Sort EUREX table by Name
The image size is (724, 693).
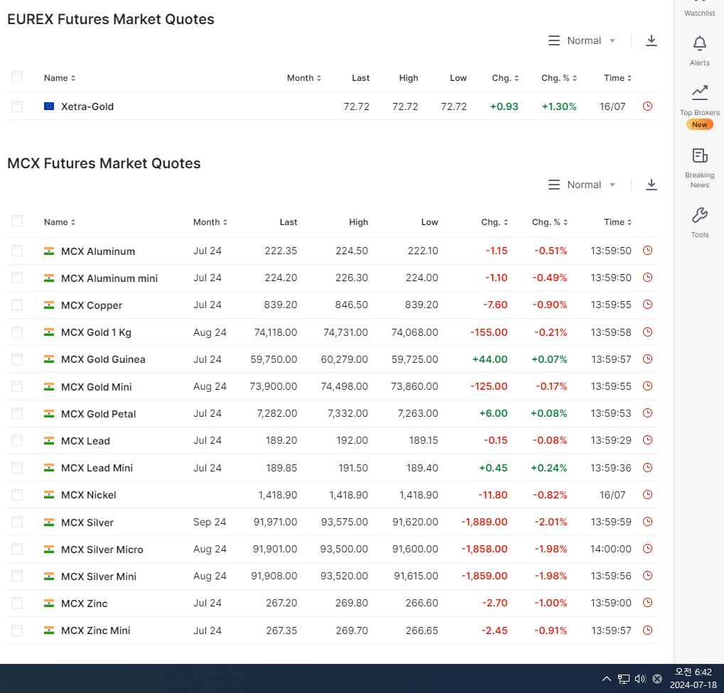click(x=60, y=78)
